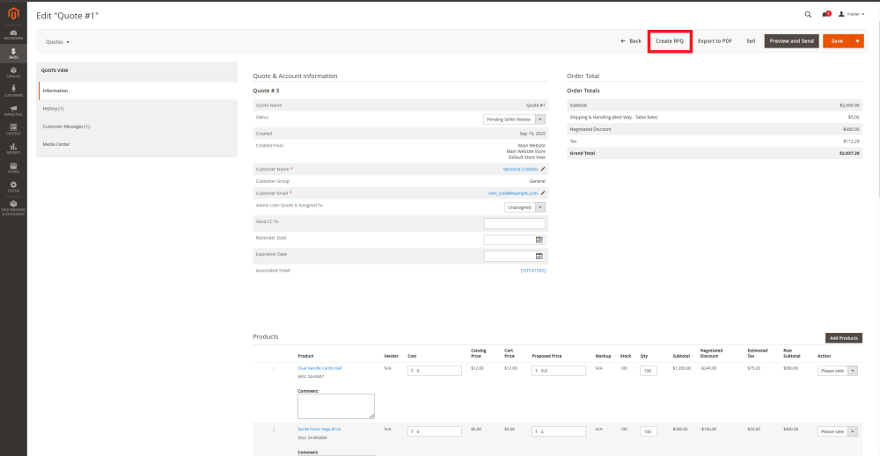Open the Stores sidebar menu
The image size is (880, 456).
point(13,167)
